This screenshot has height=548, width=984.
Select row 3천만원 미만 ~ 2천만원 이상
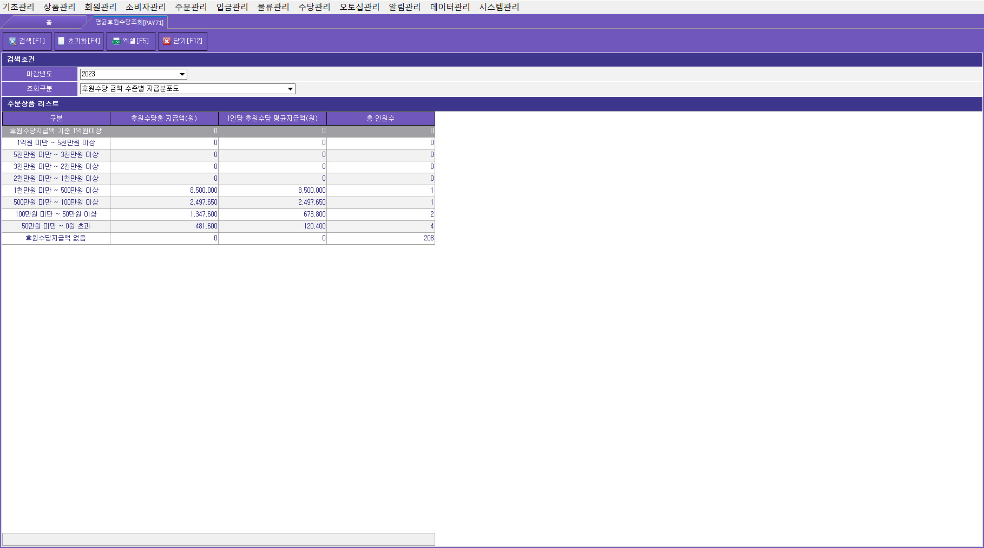(219, 167)
